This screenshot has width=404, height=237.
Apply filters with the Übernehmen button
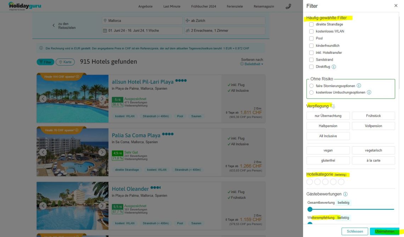pos(385,231)
